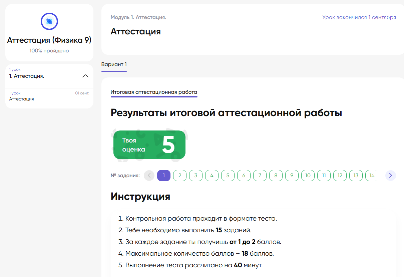Show task number 10
The width and height of the screenshot is (404, 277).
tap(308, 176)
